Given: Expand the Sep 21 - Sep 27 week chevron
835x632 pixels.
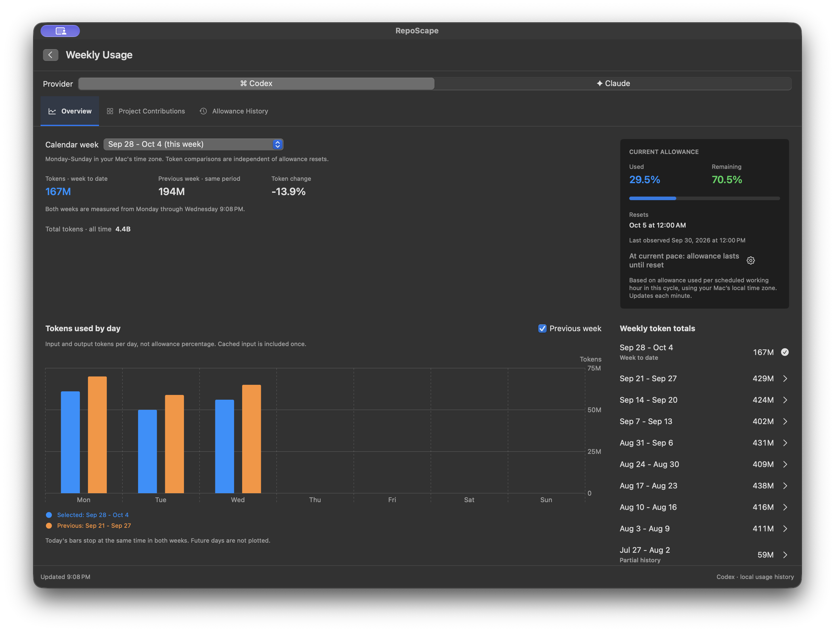Looking at the screenshot, I should 785,379.
